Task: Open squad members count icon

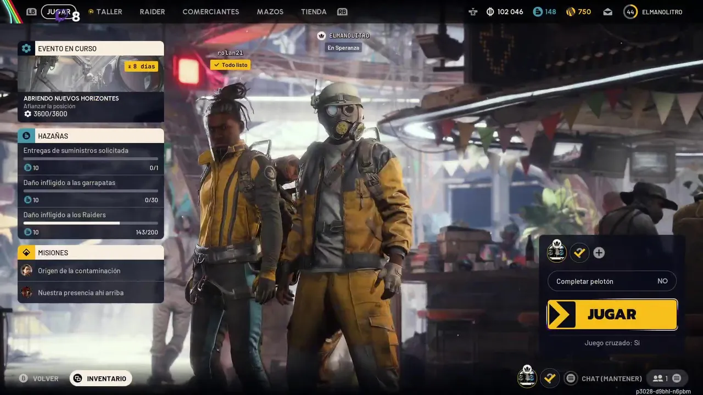Action: pos(660,378)
